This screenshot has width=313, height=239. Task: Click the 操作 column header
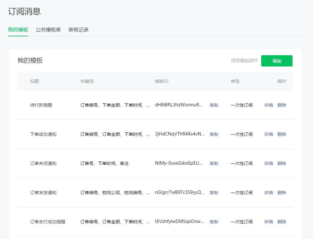pos(282,81)
